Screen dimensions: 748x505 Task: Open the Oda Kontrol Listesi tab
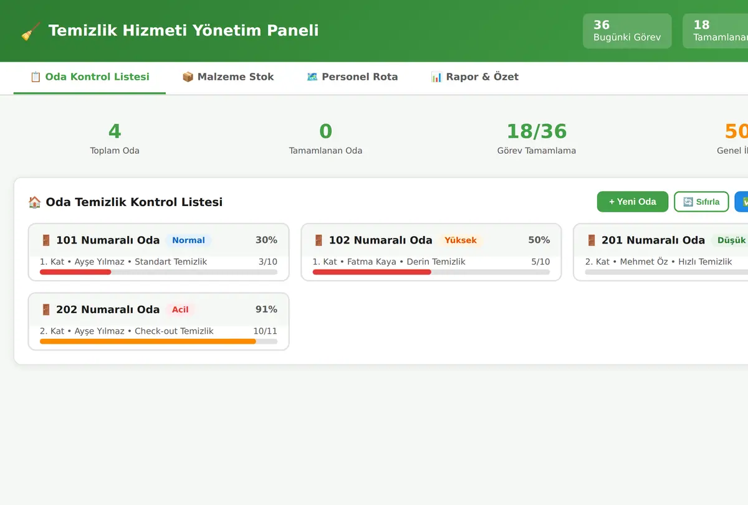90,77
